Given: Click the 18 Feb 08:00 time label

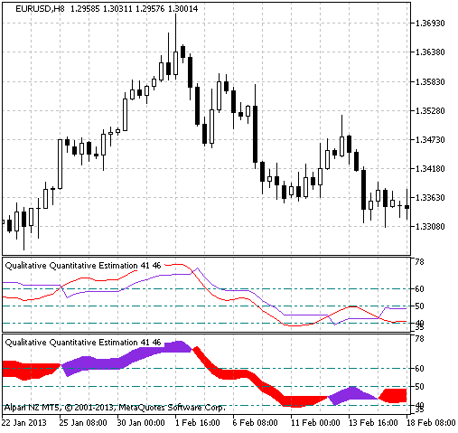Looking at the screenshot, I should pos(431,423).
